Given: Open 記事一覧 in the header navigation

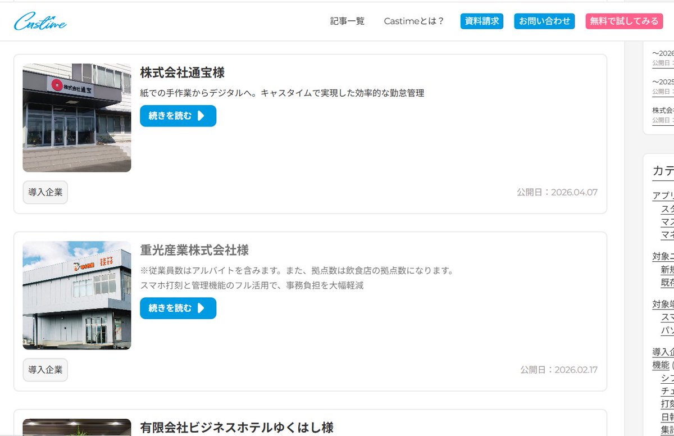Looking at the screenshot, I should (x=347, y=21).
